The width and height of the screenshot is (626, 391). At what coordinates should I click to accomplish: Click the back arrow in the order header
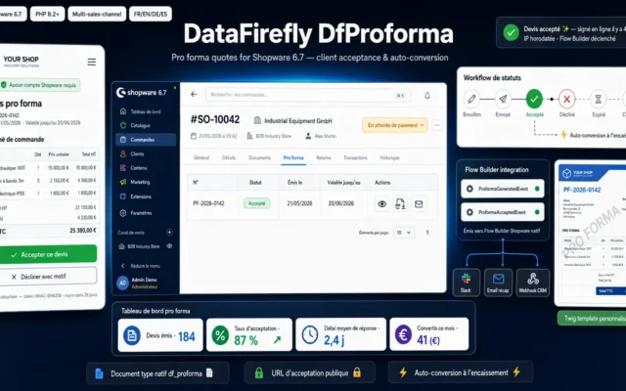coord(194,95)
